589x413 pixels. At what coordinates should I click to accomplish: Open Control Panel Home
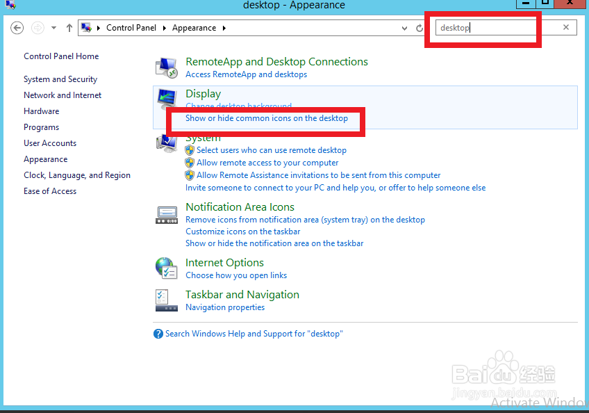tap(61, 56)
